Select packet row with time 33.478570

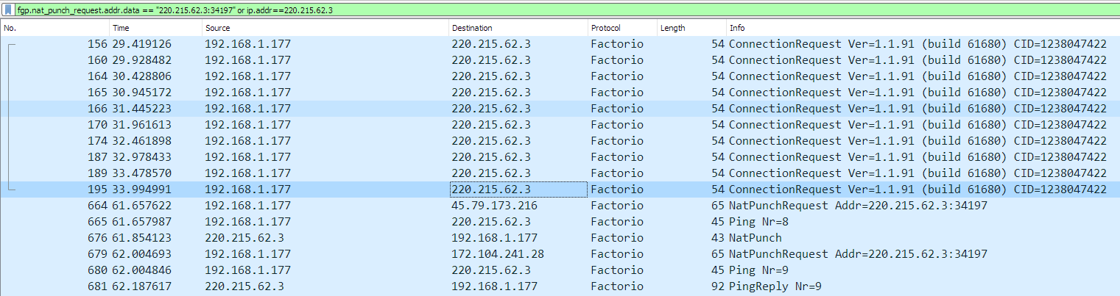click(x=560, y=173)
